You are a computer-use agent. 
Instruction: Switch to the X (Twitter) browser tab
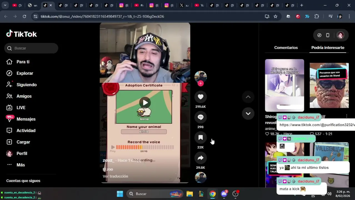184,5
